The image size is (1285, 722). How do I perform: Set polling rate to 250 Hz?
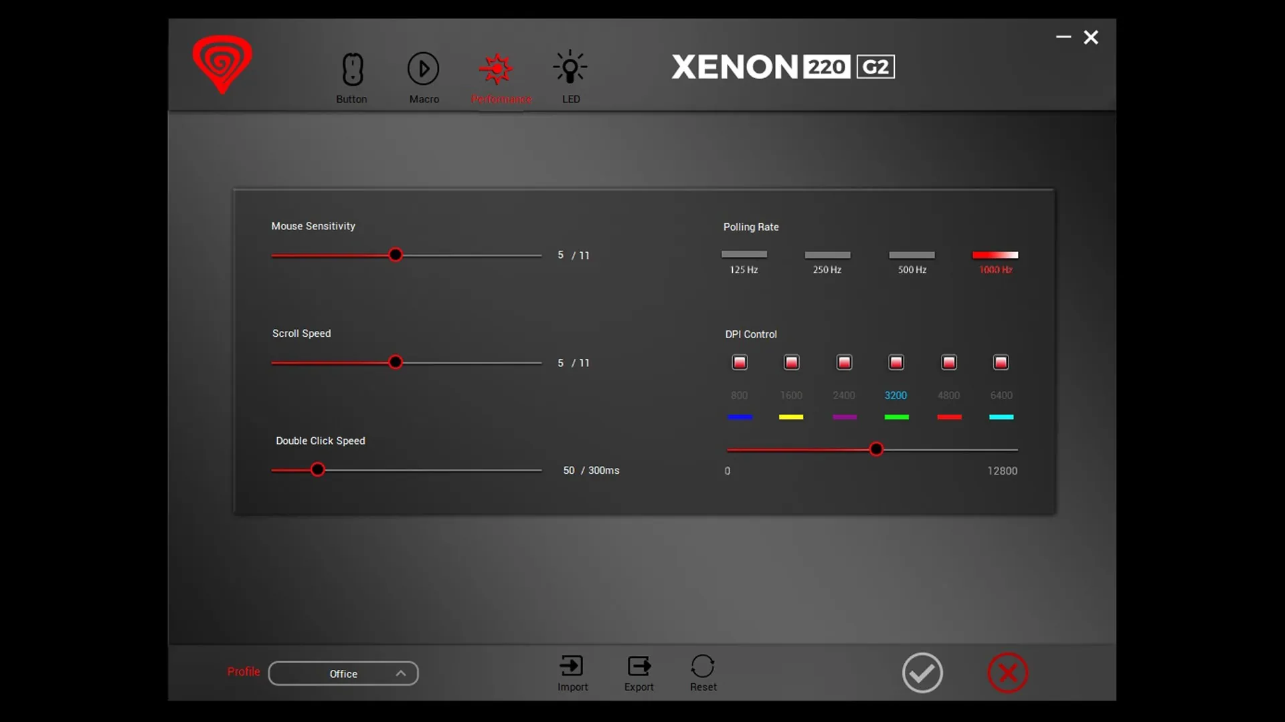(x=827, y=255)
